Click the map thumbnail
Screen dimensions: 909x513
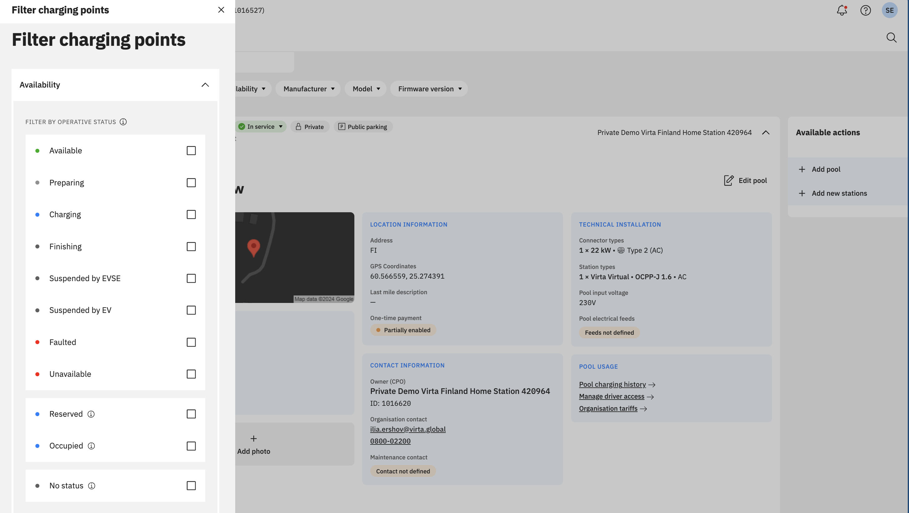click(x=295, y=258)
